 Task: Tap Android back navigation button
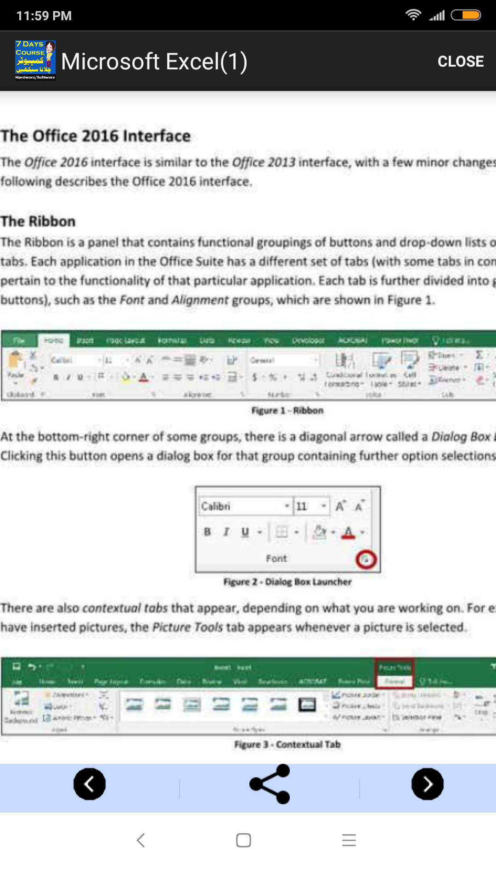click(141, 840)
